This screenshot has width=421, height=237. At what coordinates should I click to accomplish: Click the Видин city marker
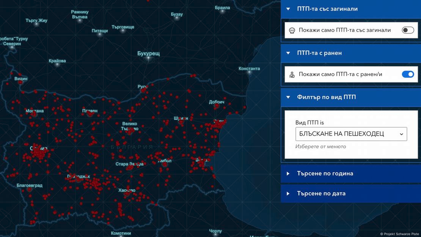pos(20,82)
